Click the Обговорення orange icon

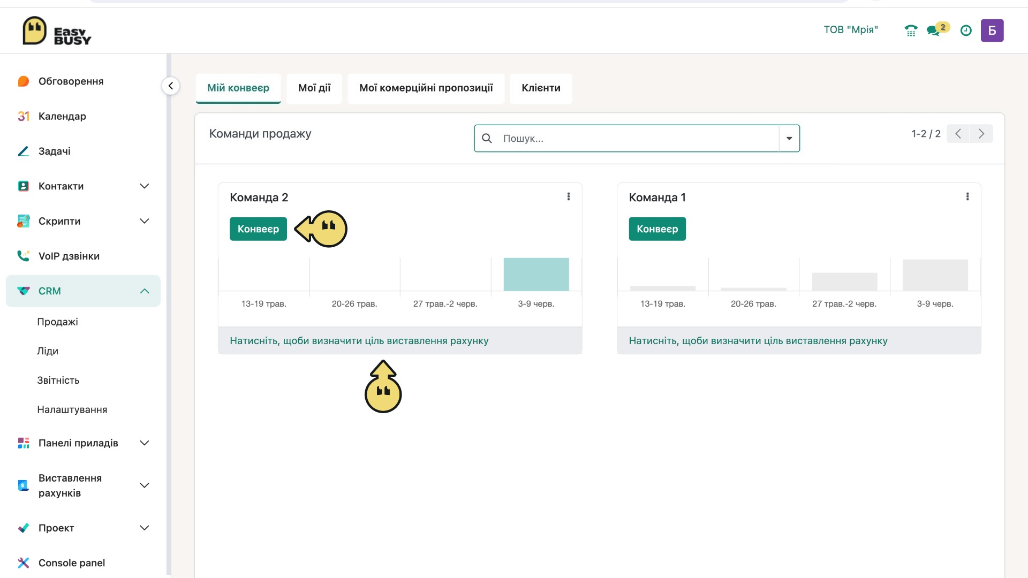click(x=23, y=81)
